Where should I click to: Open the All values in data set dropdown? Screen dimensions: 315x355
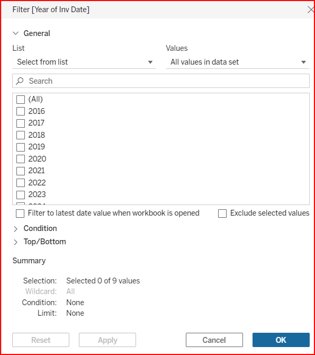tap(238, 62)
